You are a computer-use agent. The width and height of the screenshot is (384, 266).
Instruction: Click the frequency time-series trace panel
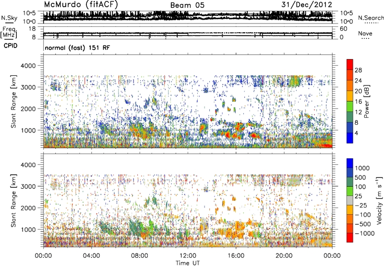tap(188, 33)
